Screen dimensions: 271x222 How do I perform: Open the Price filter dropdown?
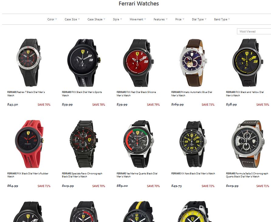coord(180,19)
